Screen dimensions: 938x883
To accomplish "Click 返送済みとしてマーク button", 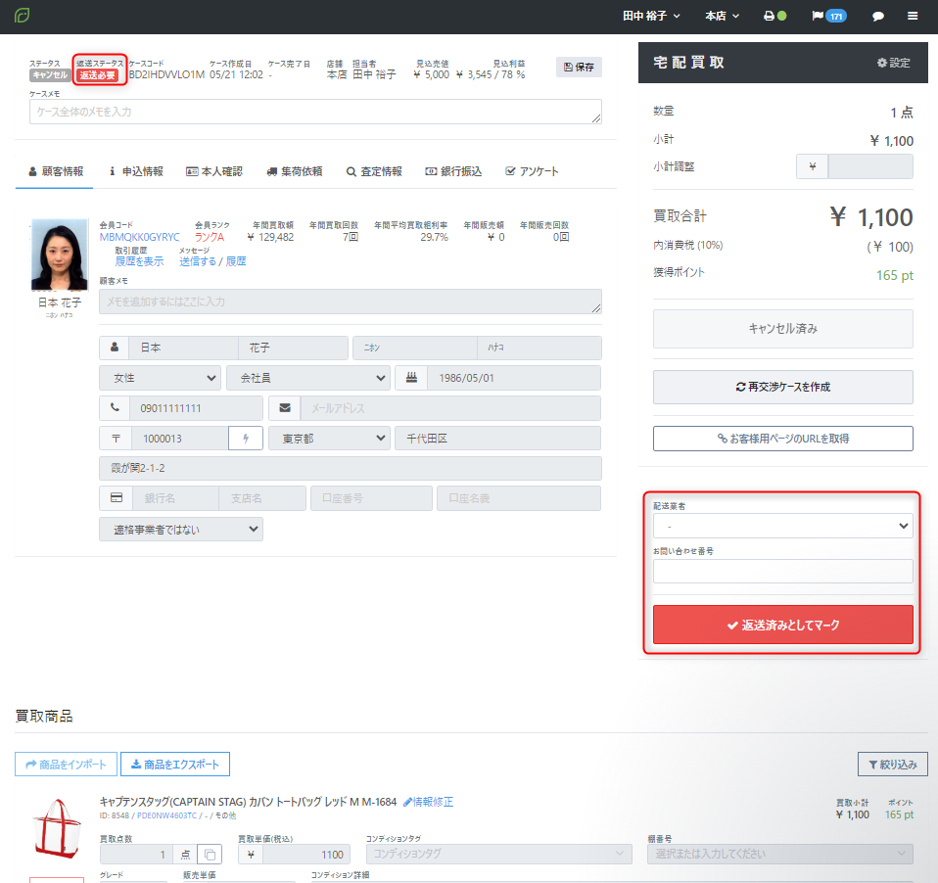I will pos(783,626).
